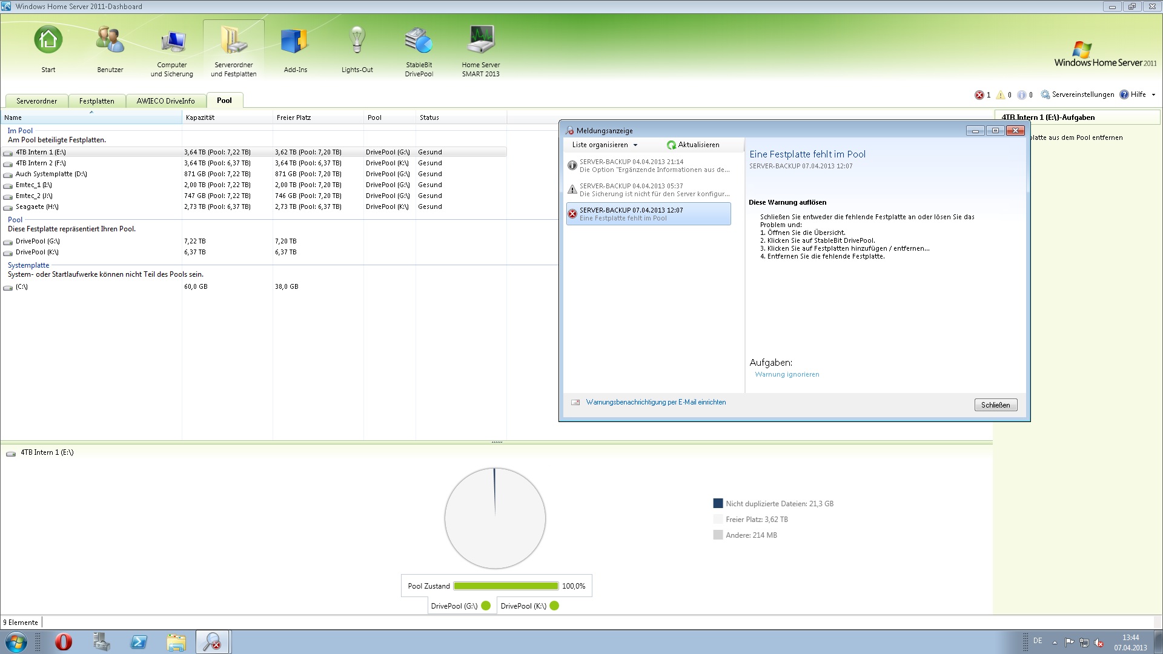Collapse the Pool group header
The height and width of the screenshot is (654, 1163).
[x=15, y=220]
